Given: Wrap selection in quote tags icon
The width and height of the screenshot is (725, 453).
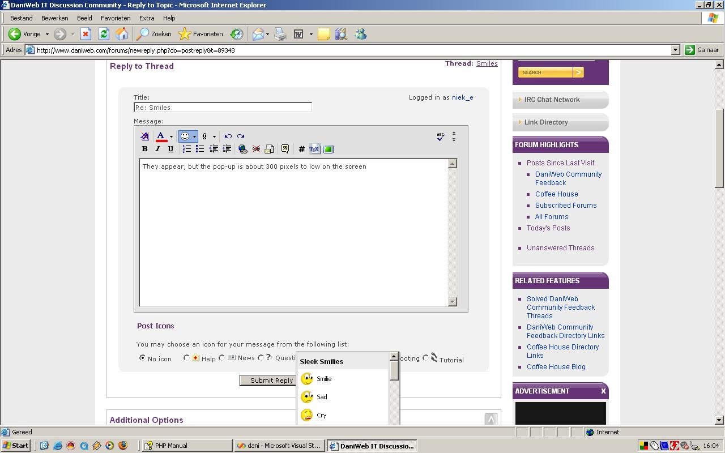Looking at the screenshot, I should point(285,149).
